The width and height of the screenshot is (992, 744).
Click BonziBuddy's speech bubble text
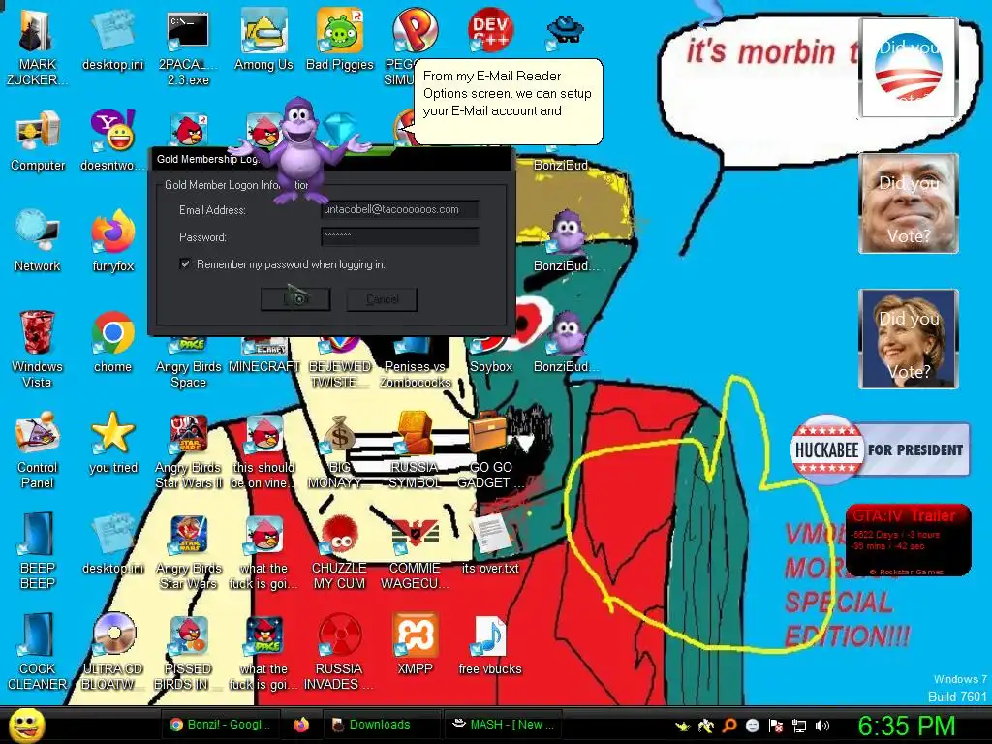point(507,94)
